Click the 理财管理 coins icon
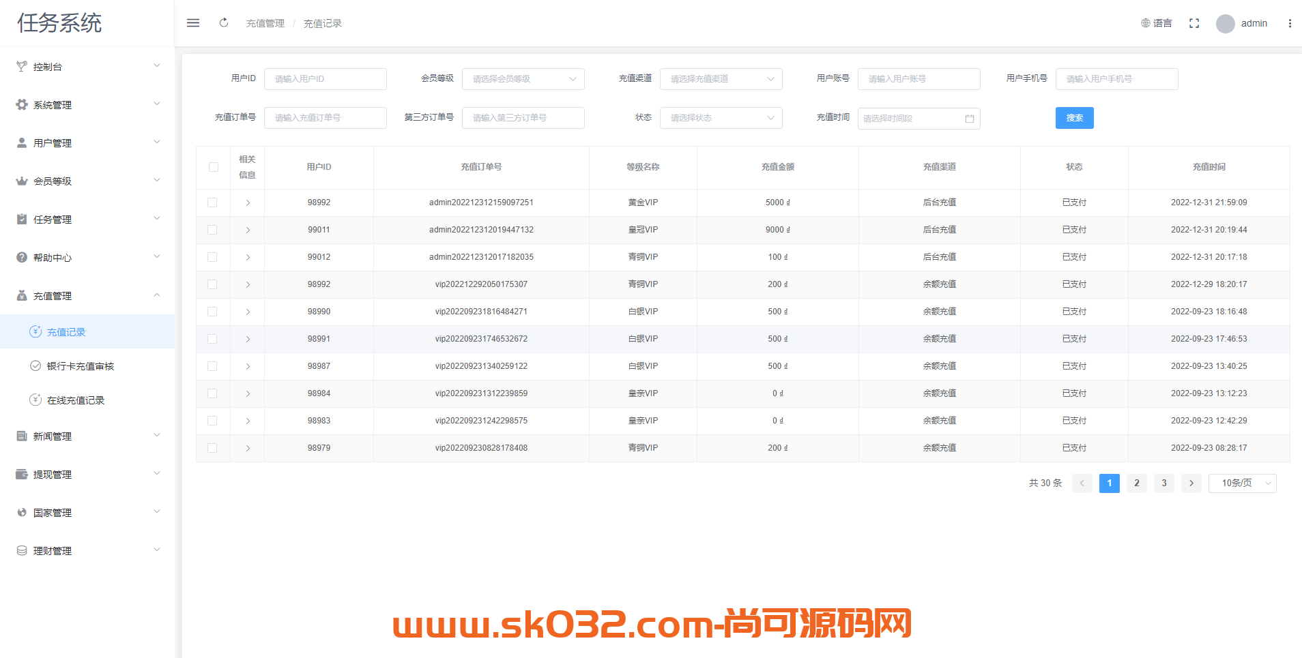This screenshot has width=1302, height=658. pos(22,551)
